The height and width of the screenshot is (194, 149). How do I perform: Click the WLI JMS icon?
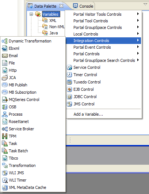[5, 173]
